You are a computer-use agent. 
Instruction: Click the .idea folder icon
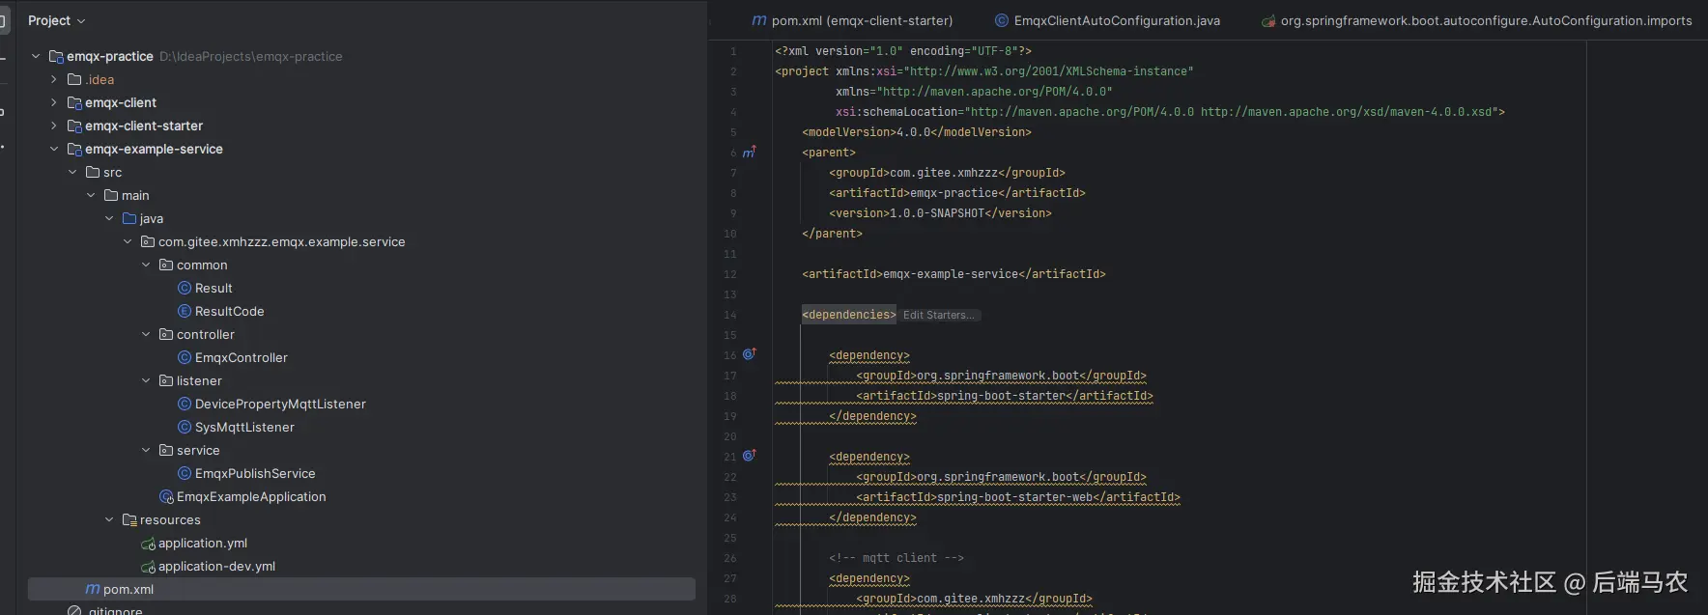[74, 79]
